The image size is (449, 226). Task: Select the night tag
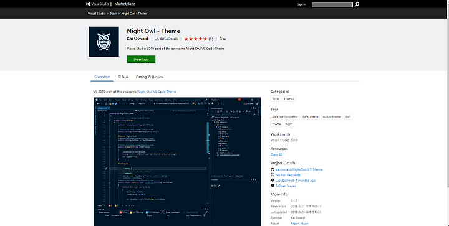(289, 124)
